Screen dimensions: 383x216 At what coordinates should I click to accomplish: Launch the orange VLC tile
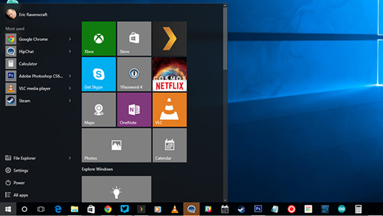170,110
